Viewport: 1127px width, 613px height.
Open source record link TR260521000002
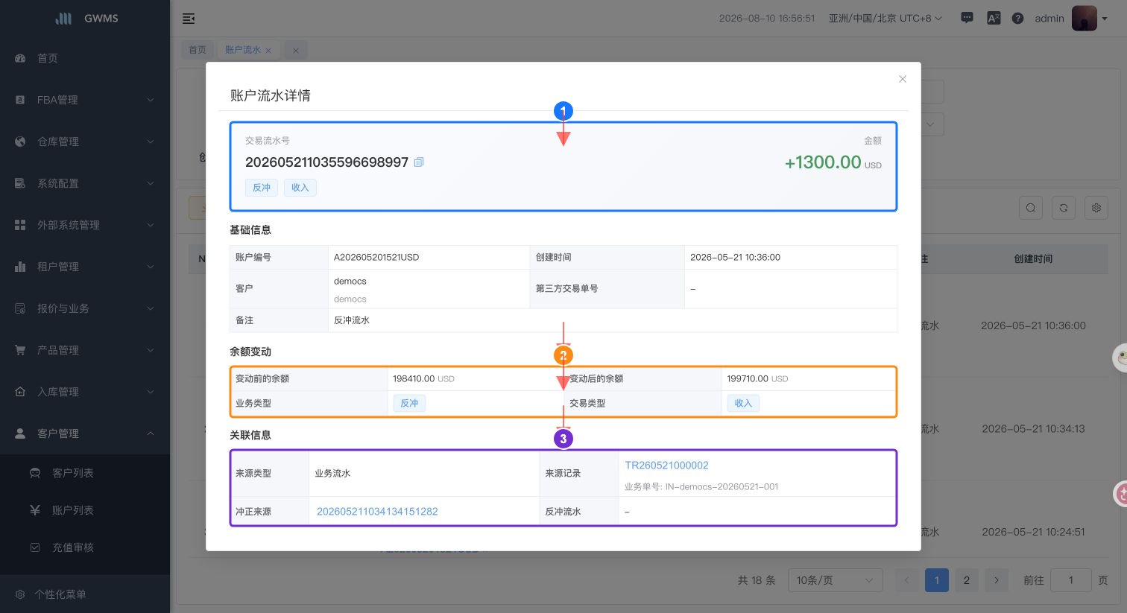pyautogui.click(x=666, y=466)
